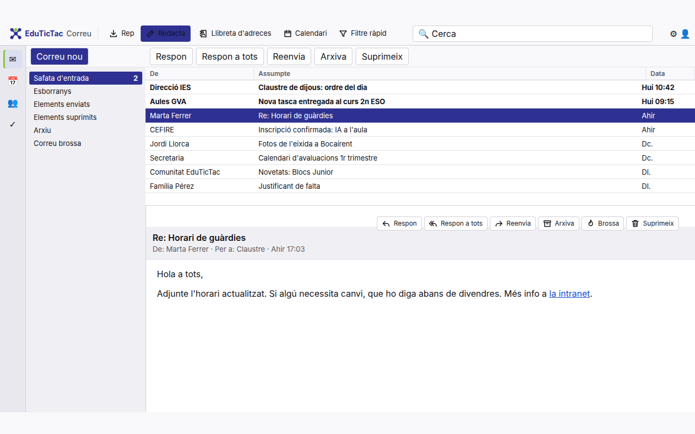Click the Redacta compose button
Screen dimensions: 695x434
166,34
